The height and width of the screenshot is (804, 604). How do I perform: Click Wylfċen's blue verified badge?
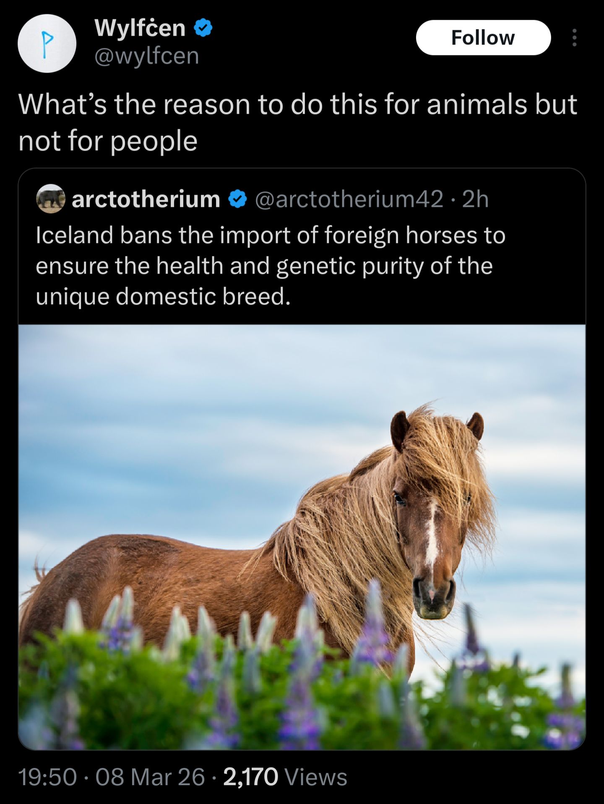[203, 28]
